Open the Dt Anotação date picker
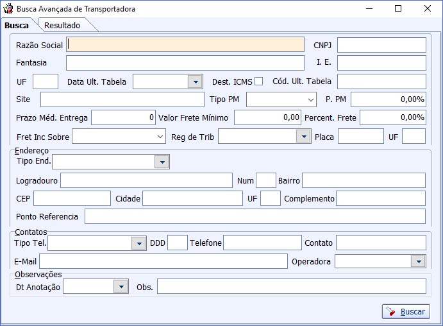Screen dimensions: 443x326 pyautogui.click(x=121, y=286)
